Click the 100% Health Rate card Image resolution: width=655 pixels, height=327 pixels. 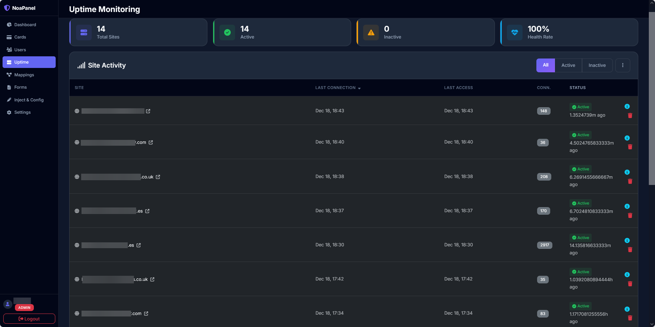pyautogui.click(x=569, y=32)
